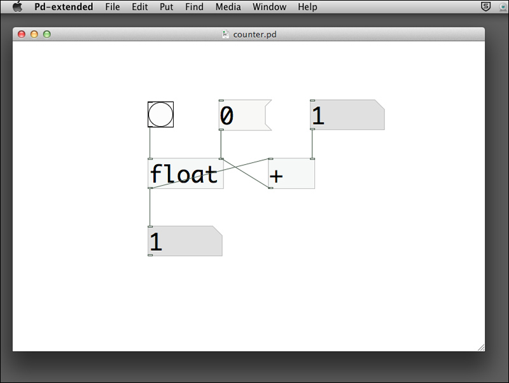The width and height of the screenshot is (509, 383).
Task: Select the plus operator object
Action: coord(291,174)
